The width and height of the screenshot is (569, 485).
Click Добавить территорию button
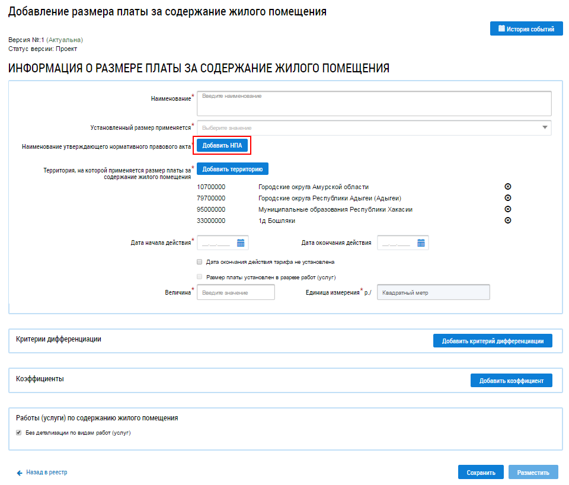tap(232, 169)
